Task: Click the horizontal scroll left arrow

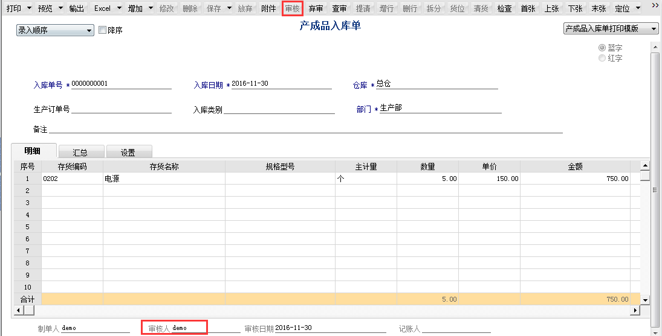Action: (x=19, y=310)
